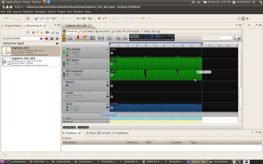Click the import capture icon
This screenshot has height=164, width=263.
click(x=53, y=32)
